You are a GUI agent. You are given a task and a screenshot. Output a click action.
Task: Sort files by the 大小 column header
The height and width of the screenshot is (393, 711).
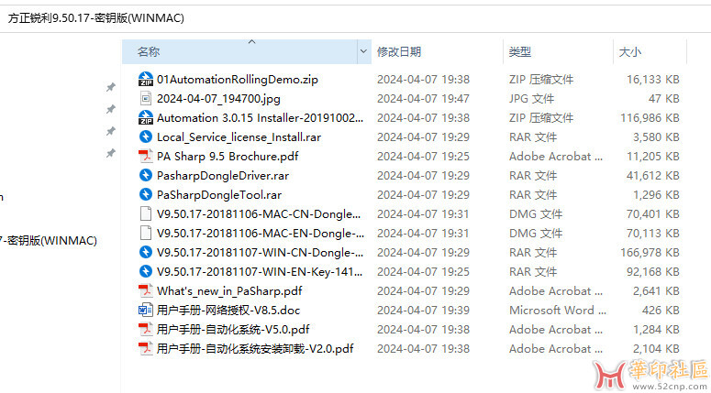click(650, 51)
